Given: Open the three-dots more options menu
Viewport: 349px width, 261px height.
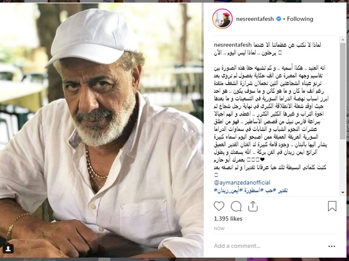Looking at the screenshot, I should tap(332, 246).
